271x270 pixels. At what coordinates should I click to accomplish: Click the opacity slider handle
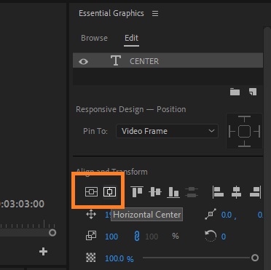click(255, 258)
